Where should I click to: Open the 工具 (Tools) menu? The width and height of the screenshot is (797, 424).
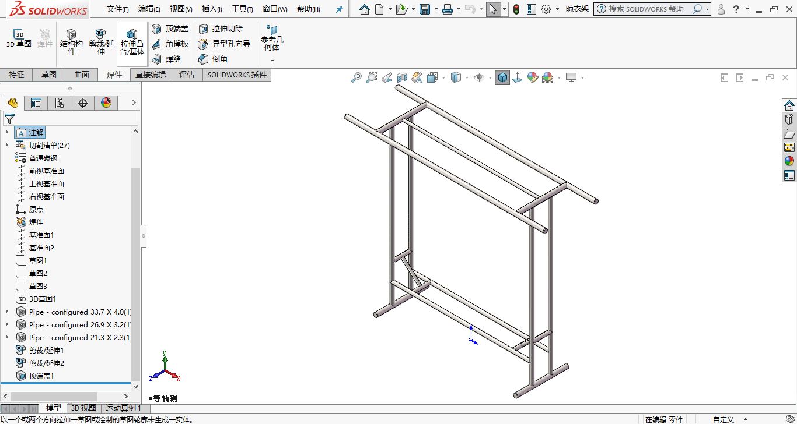coord(242,9)
